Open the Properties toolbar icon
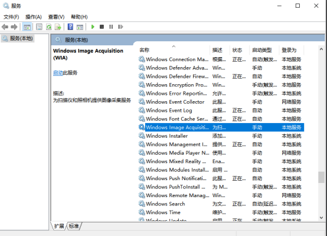This screenshot has width=327, height=236. coord(39,27)
